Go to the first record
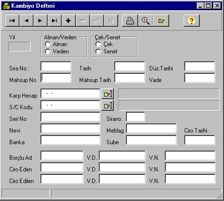Image resolution: width=224 pixels, height=201 pixels. pos(12,20)
